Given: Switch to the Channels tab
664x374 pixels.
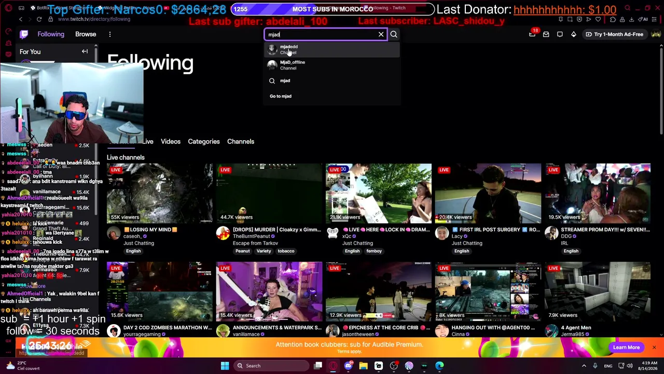Looking at the screenshot, I should click(x=241, y=141).
